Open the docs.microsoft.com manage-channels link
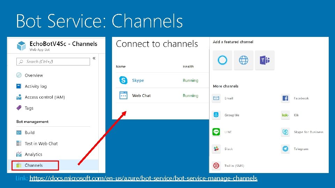 143,178
